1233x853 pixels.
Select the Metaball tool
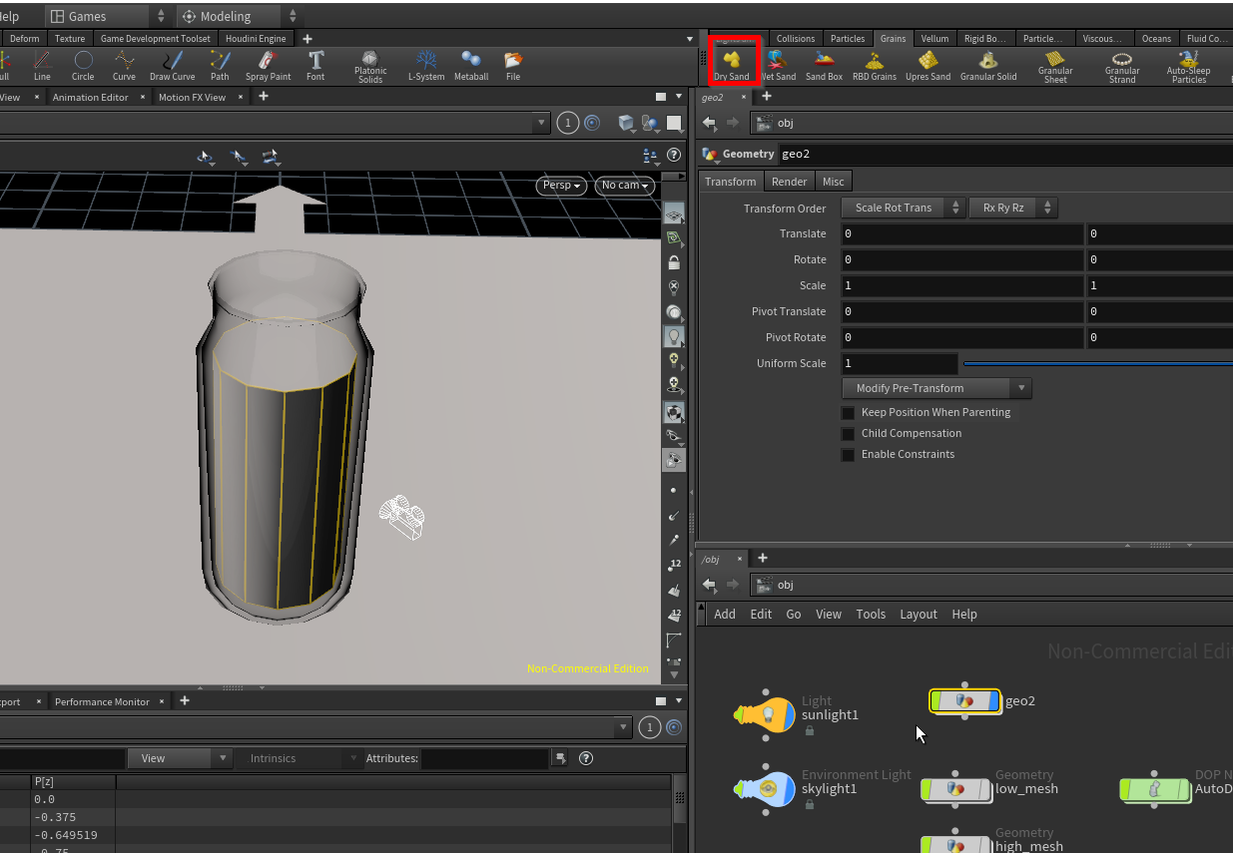coord(471,65)
